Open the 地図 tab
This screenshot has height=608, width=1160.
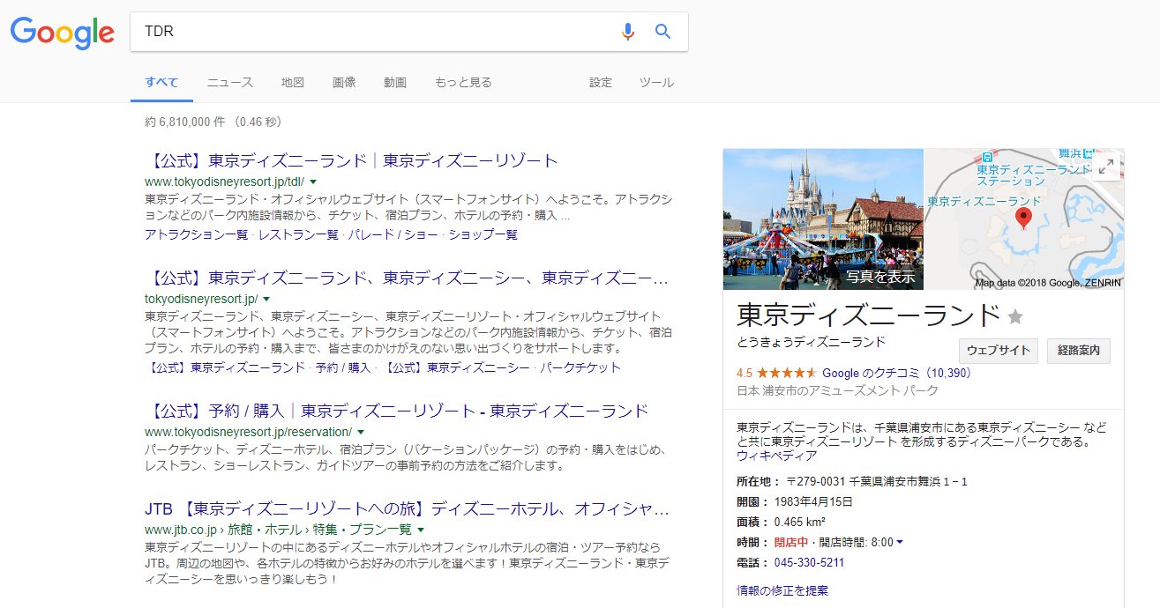[x=293, y=83]
